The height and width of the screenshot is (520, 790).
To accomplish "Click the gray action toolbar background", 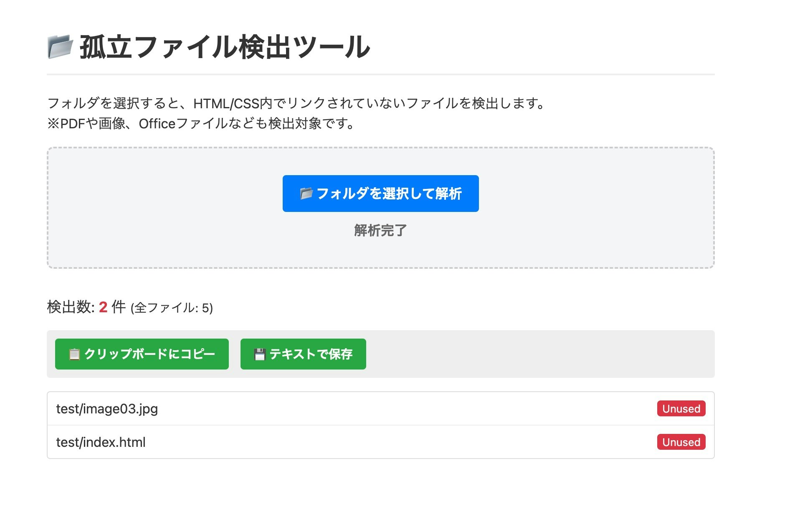I will [x=539, y=354].
